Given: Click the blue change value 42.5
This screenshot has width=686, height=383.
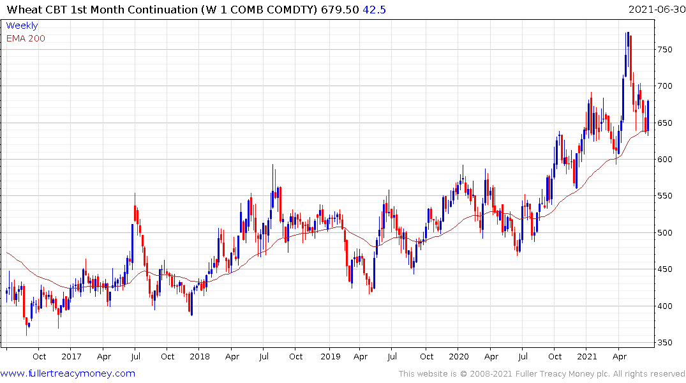Looking at the screenshot, I should [x=374, y=10].
